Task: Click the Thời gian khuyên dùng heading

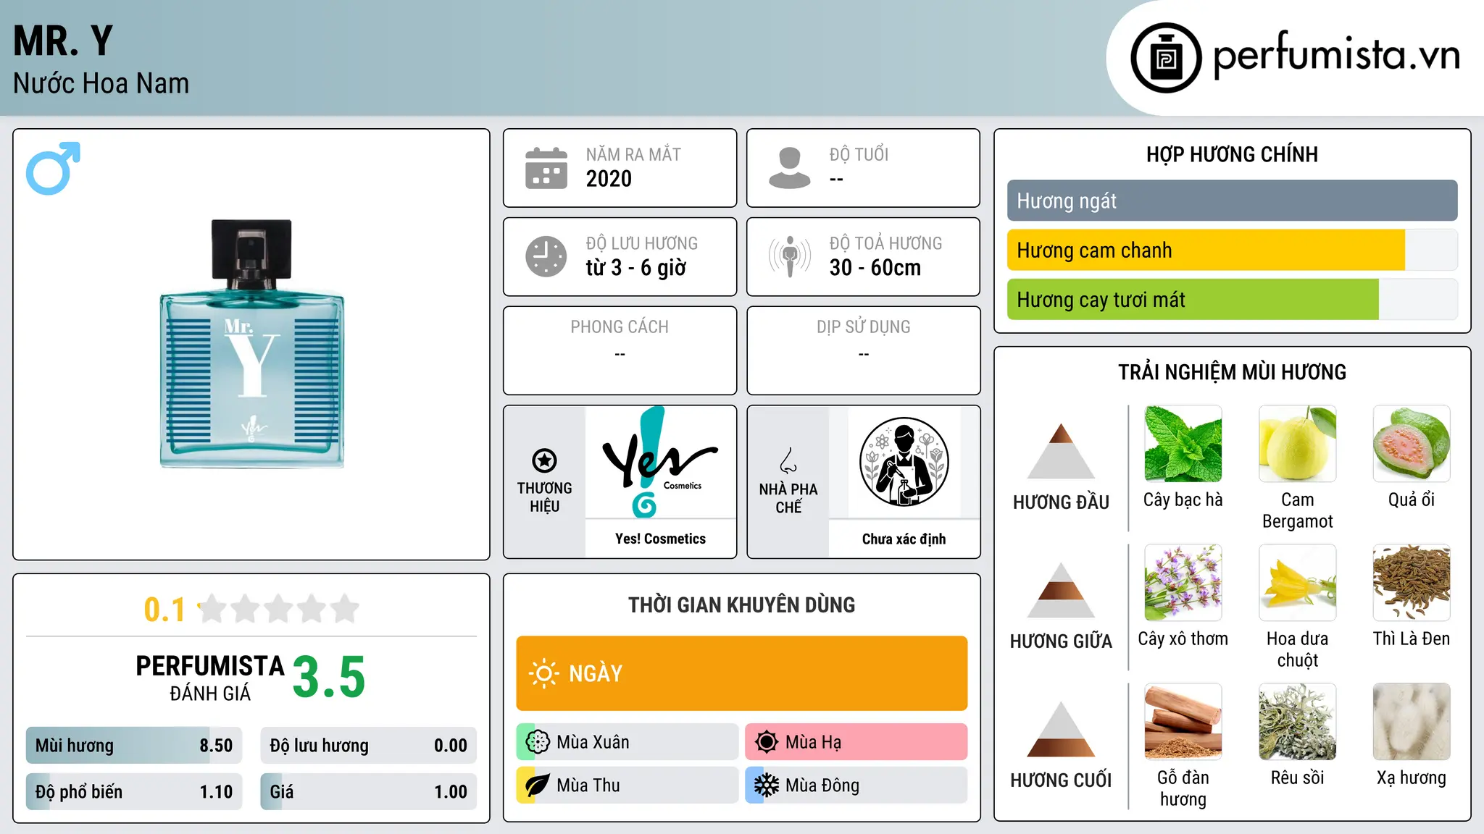Action: pyautogui.click(x=741, y=605)
